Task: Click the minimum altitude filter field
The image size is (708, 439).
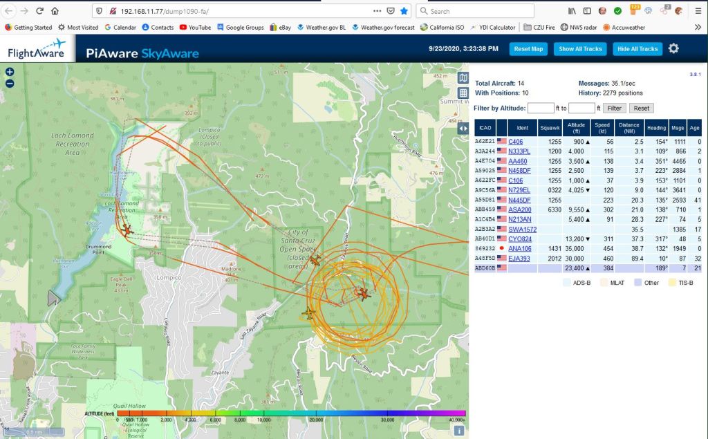Action: pos(541,109)
